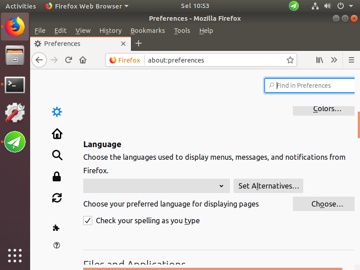Click the Firefox identity icon in address bar
The width and height of the screenshot is (360, 270).
coord(125,60)
